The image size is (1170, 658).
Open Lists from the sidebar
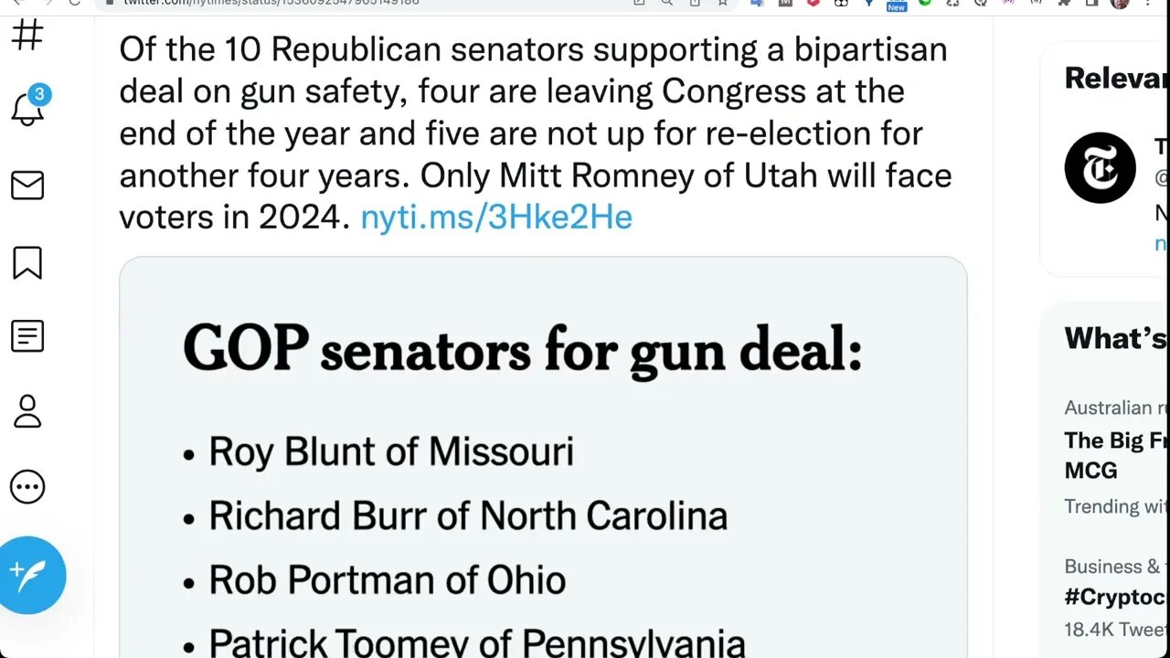coord(27,336)
